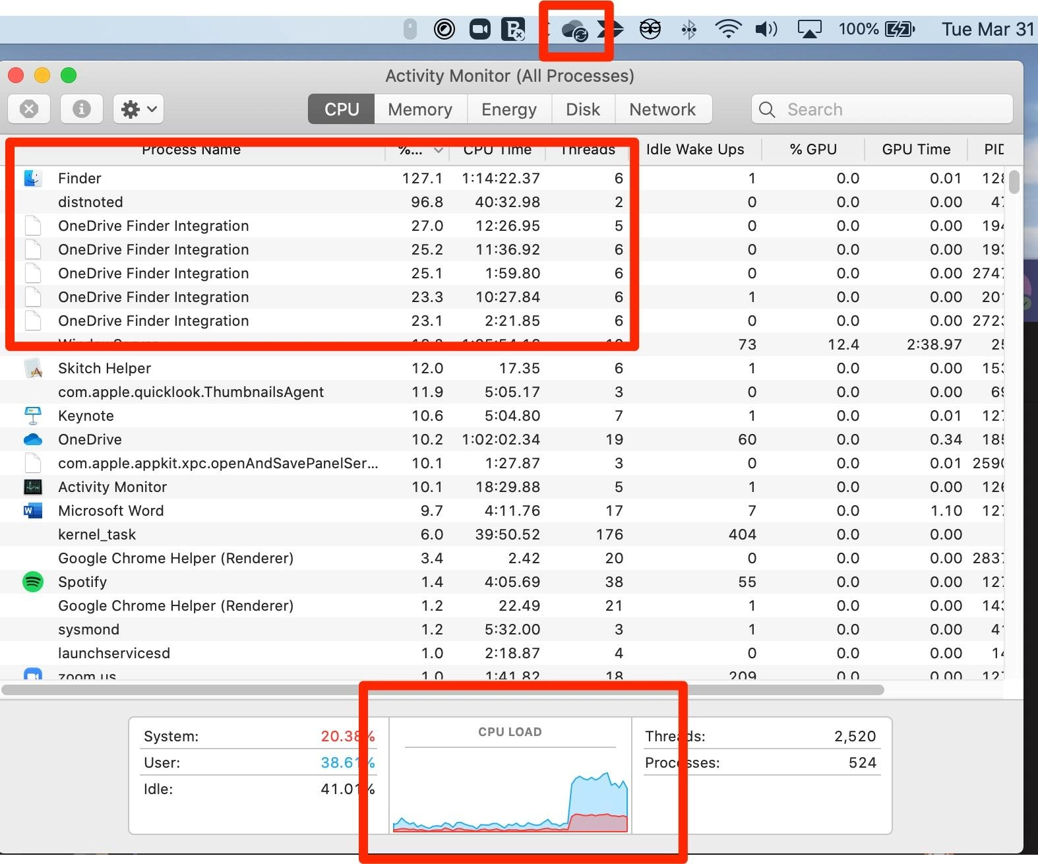The height and width of the screenshot is (864, 1038).
Task: Select the "Finder" process name
Action: pos(80,178)
